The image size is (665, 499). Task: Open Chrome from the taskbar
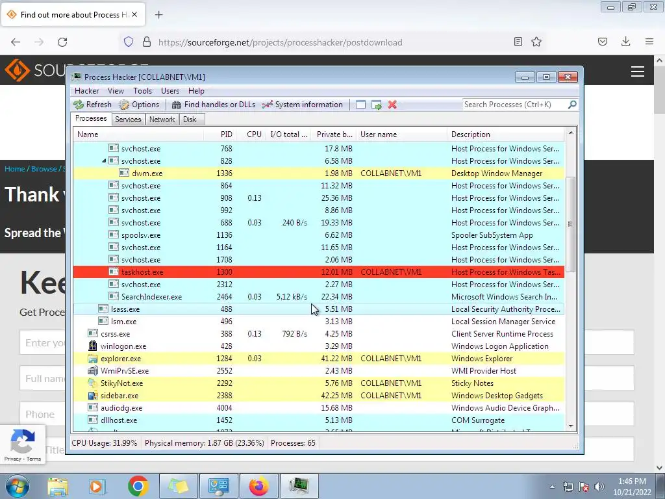(138, 486)
